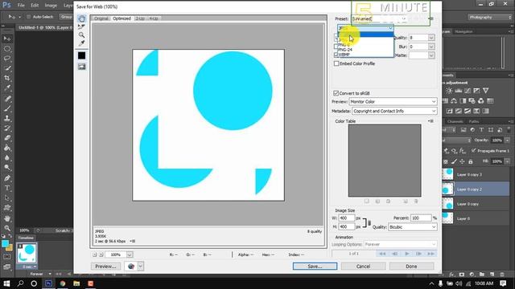This screenshot has width=515, height=289.
Task: Toggle slices visibility icon in the dialog
Action: click(81, 67)
